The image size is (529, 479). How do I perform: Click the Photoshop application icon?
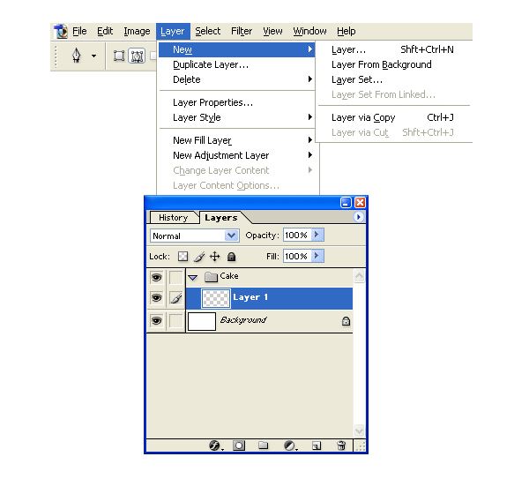(x=61, y=31)
